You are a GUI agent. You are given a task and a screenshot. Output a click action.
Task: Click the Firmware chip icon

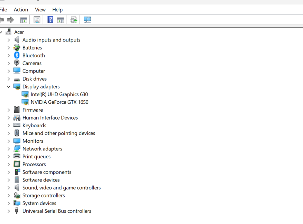(17, 110)
